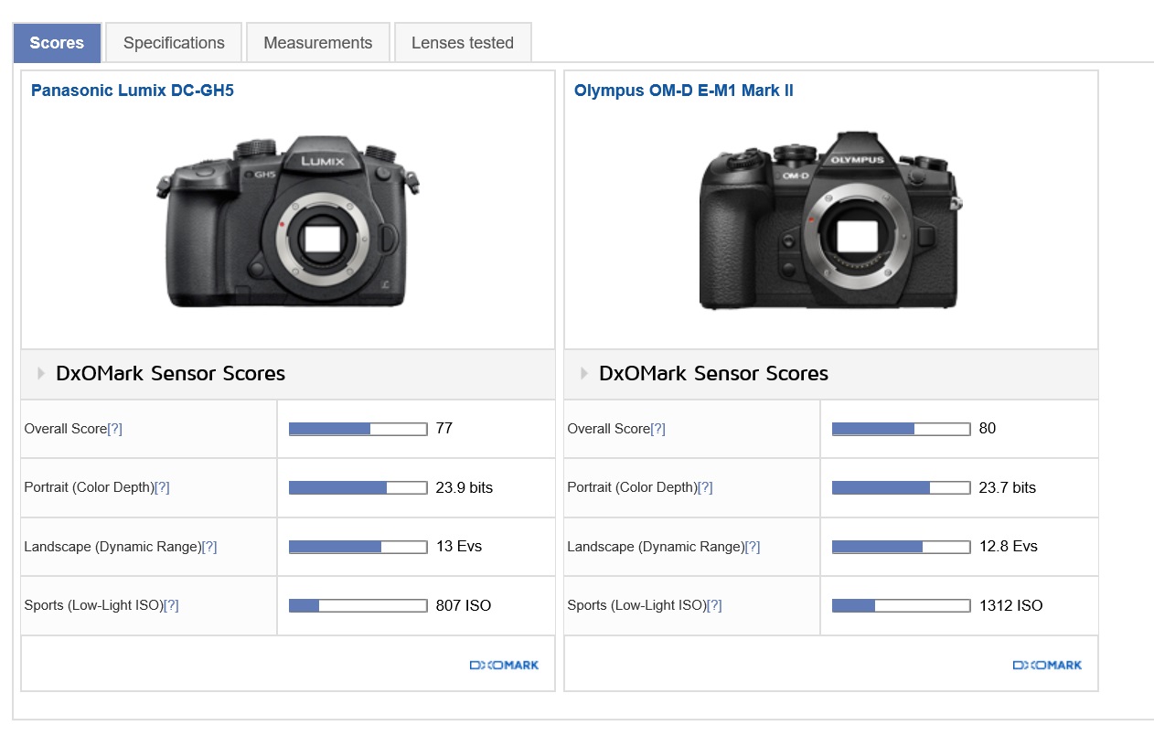1154x736 pixels.
Task: Select Panasonic 'Overall Score' label text
Action: [66, 429]
